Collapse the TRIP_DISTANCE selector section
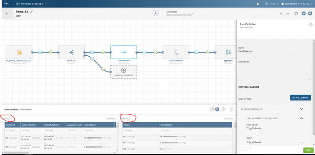Screen dimensions: 315x155 (301, 118)
